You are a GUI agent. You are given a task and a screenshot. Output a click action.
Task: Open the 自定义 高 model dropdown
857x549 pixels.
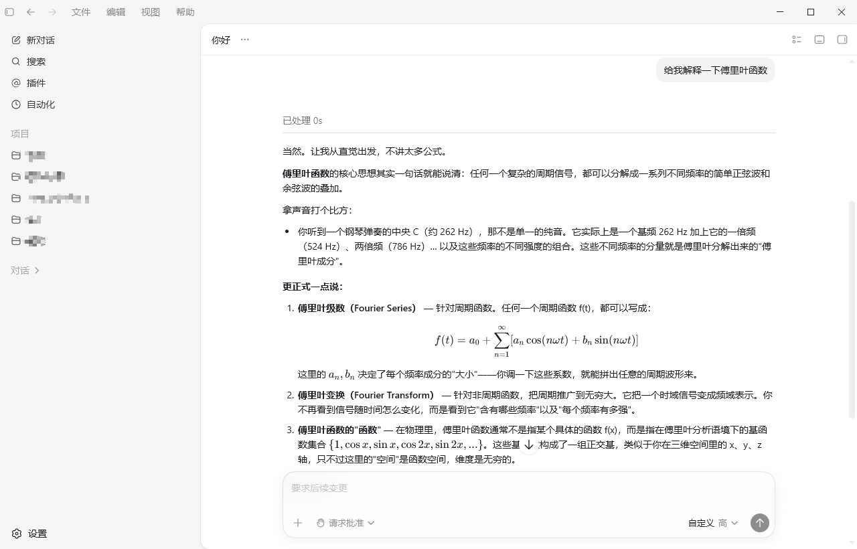(x=713, y=523)
